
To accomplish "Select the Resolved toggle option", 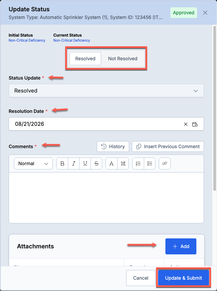I will (85, 59).
